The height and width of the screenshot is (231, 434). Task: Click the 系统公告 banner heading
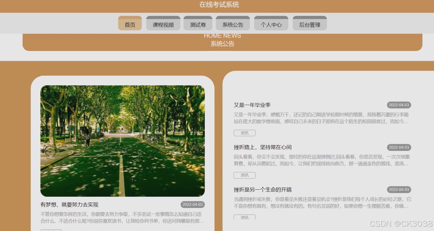click(222, 44)
